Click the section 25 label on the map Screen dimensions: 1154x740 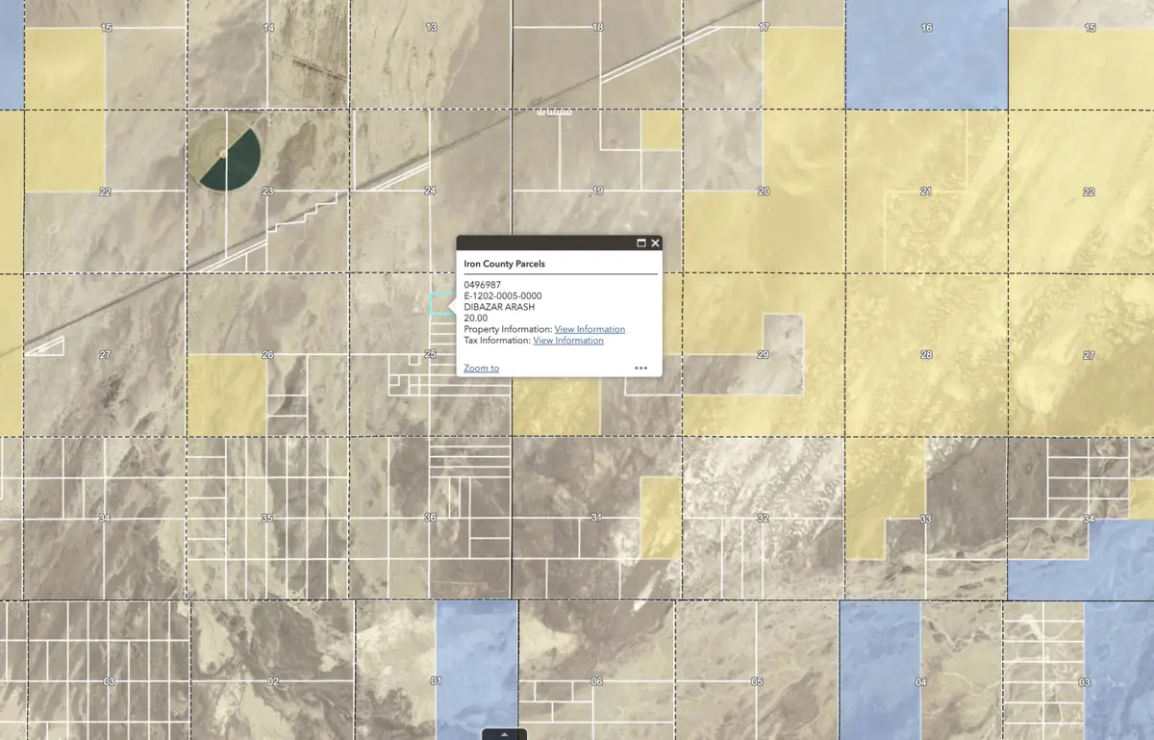[x=430, y=355]
